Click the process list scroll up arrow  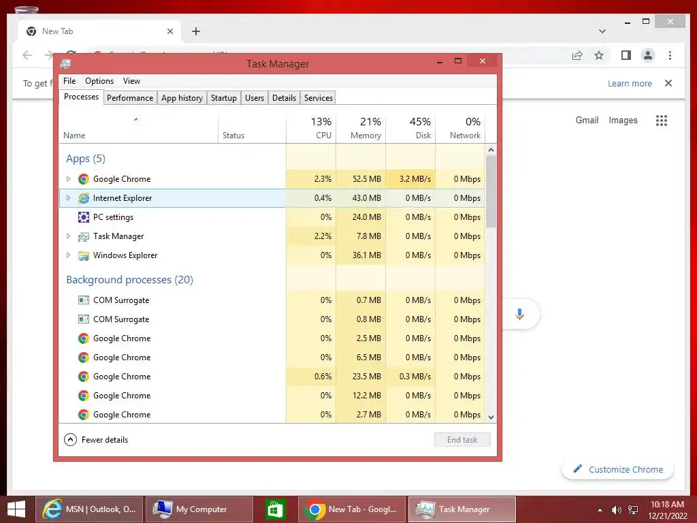pos(491,150)
